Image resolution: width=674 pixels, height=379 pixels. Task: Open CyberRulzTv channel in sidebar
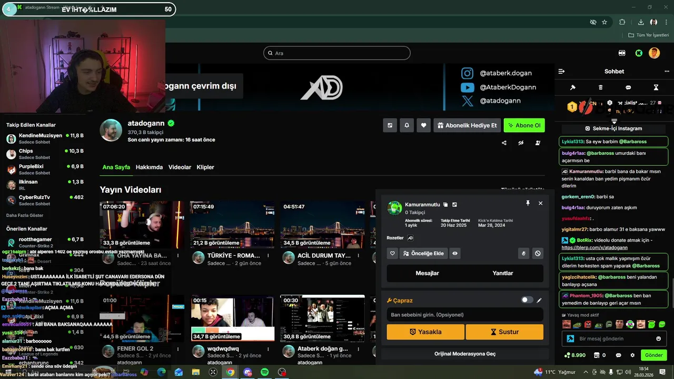coord(45,201)
